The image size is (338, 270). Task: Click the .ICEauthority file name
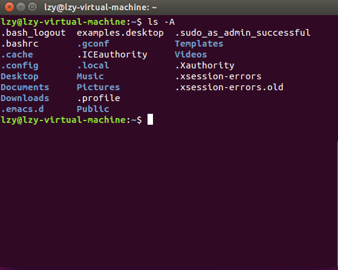click(112, 54)
